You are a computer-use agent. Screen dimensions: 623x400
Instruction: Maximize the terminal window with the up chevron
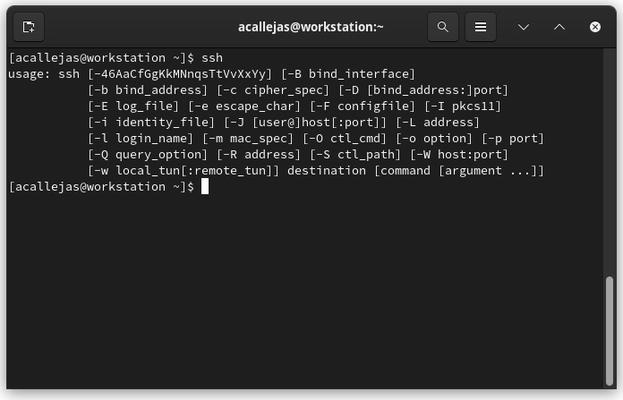click(559, 27)
